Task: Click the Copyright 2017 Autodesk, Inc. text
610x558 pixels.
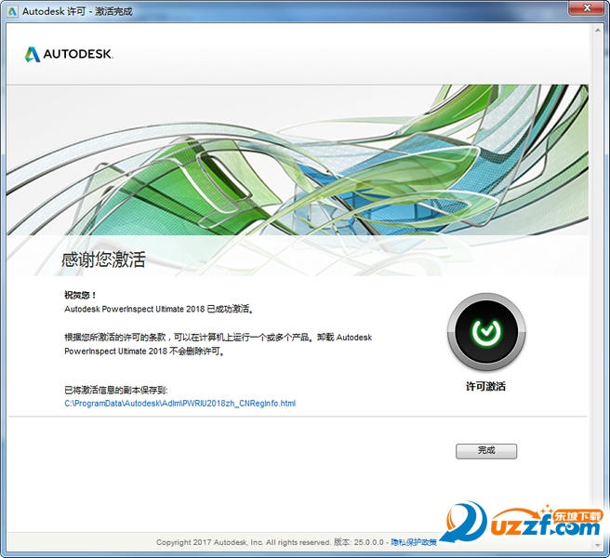Action: click(x=210, y=542)
